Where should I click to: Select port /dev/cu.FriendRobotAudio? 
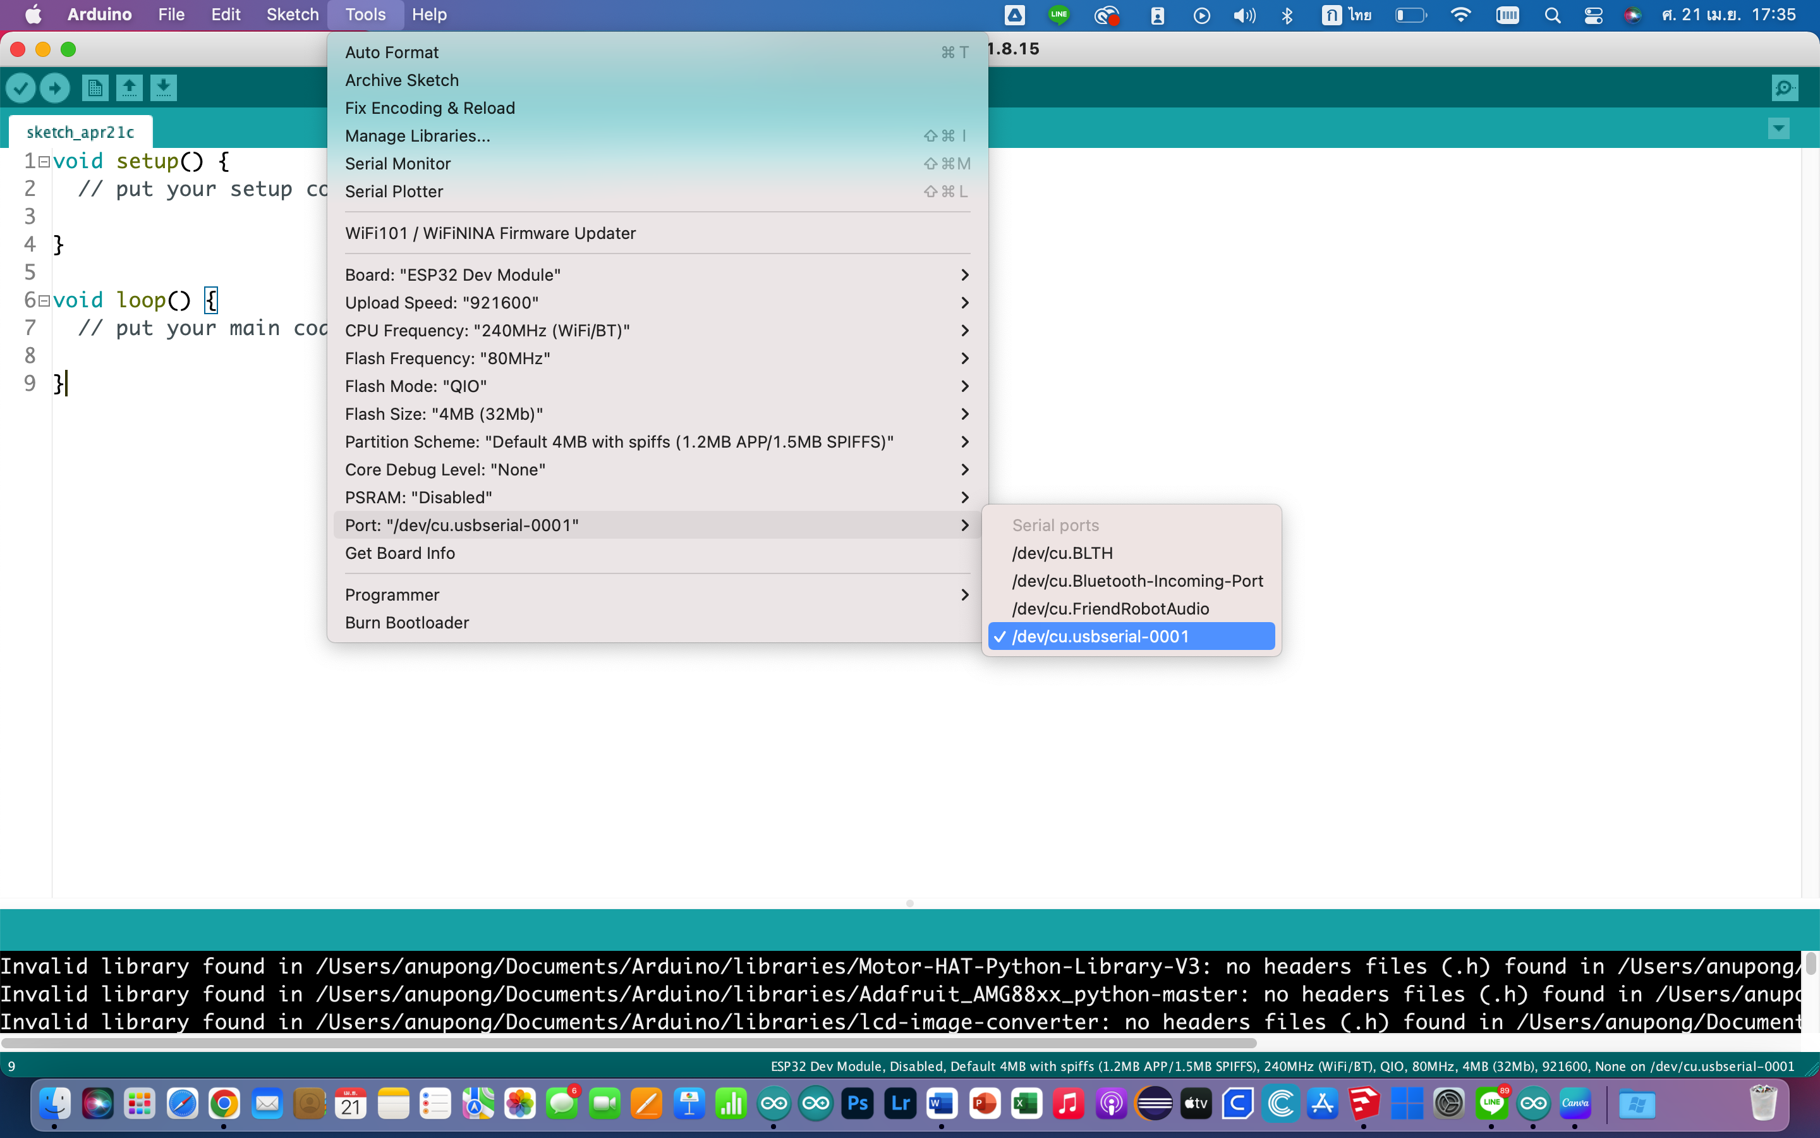point(1131,609)
